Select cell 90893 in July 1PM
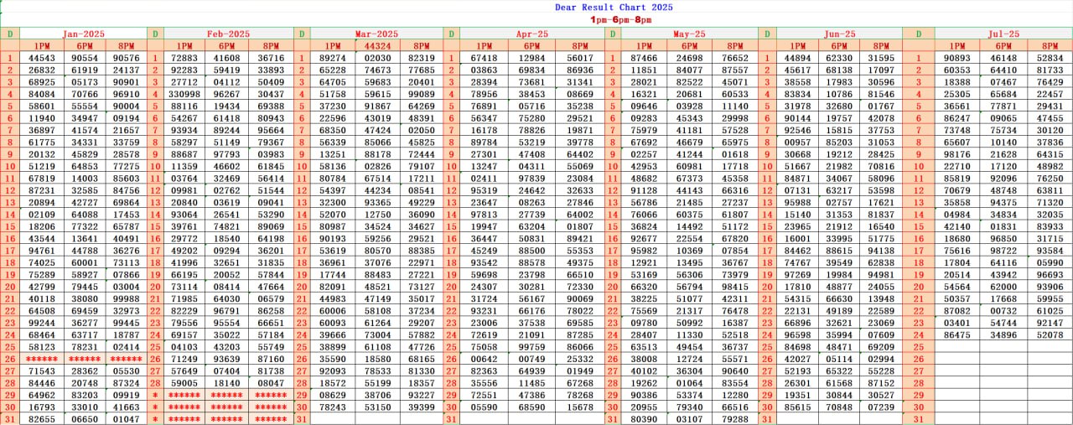1073x425 pixels. pos(957,58)
